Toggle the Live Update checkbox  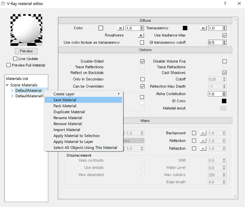15,59
